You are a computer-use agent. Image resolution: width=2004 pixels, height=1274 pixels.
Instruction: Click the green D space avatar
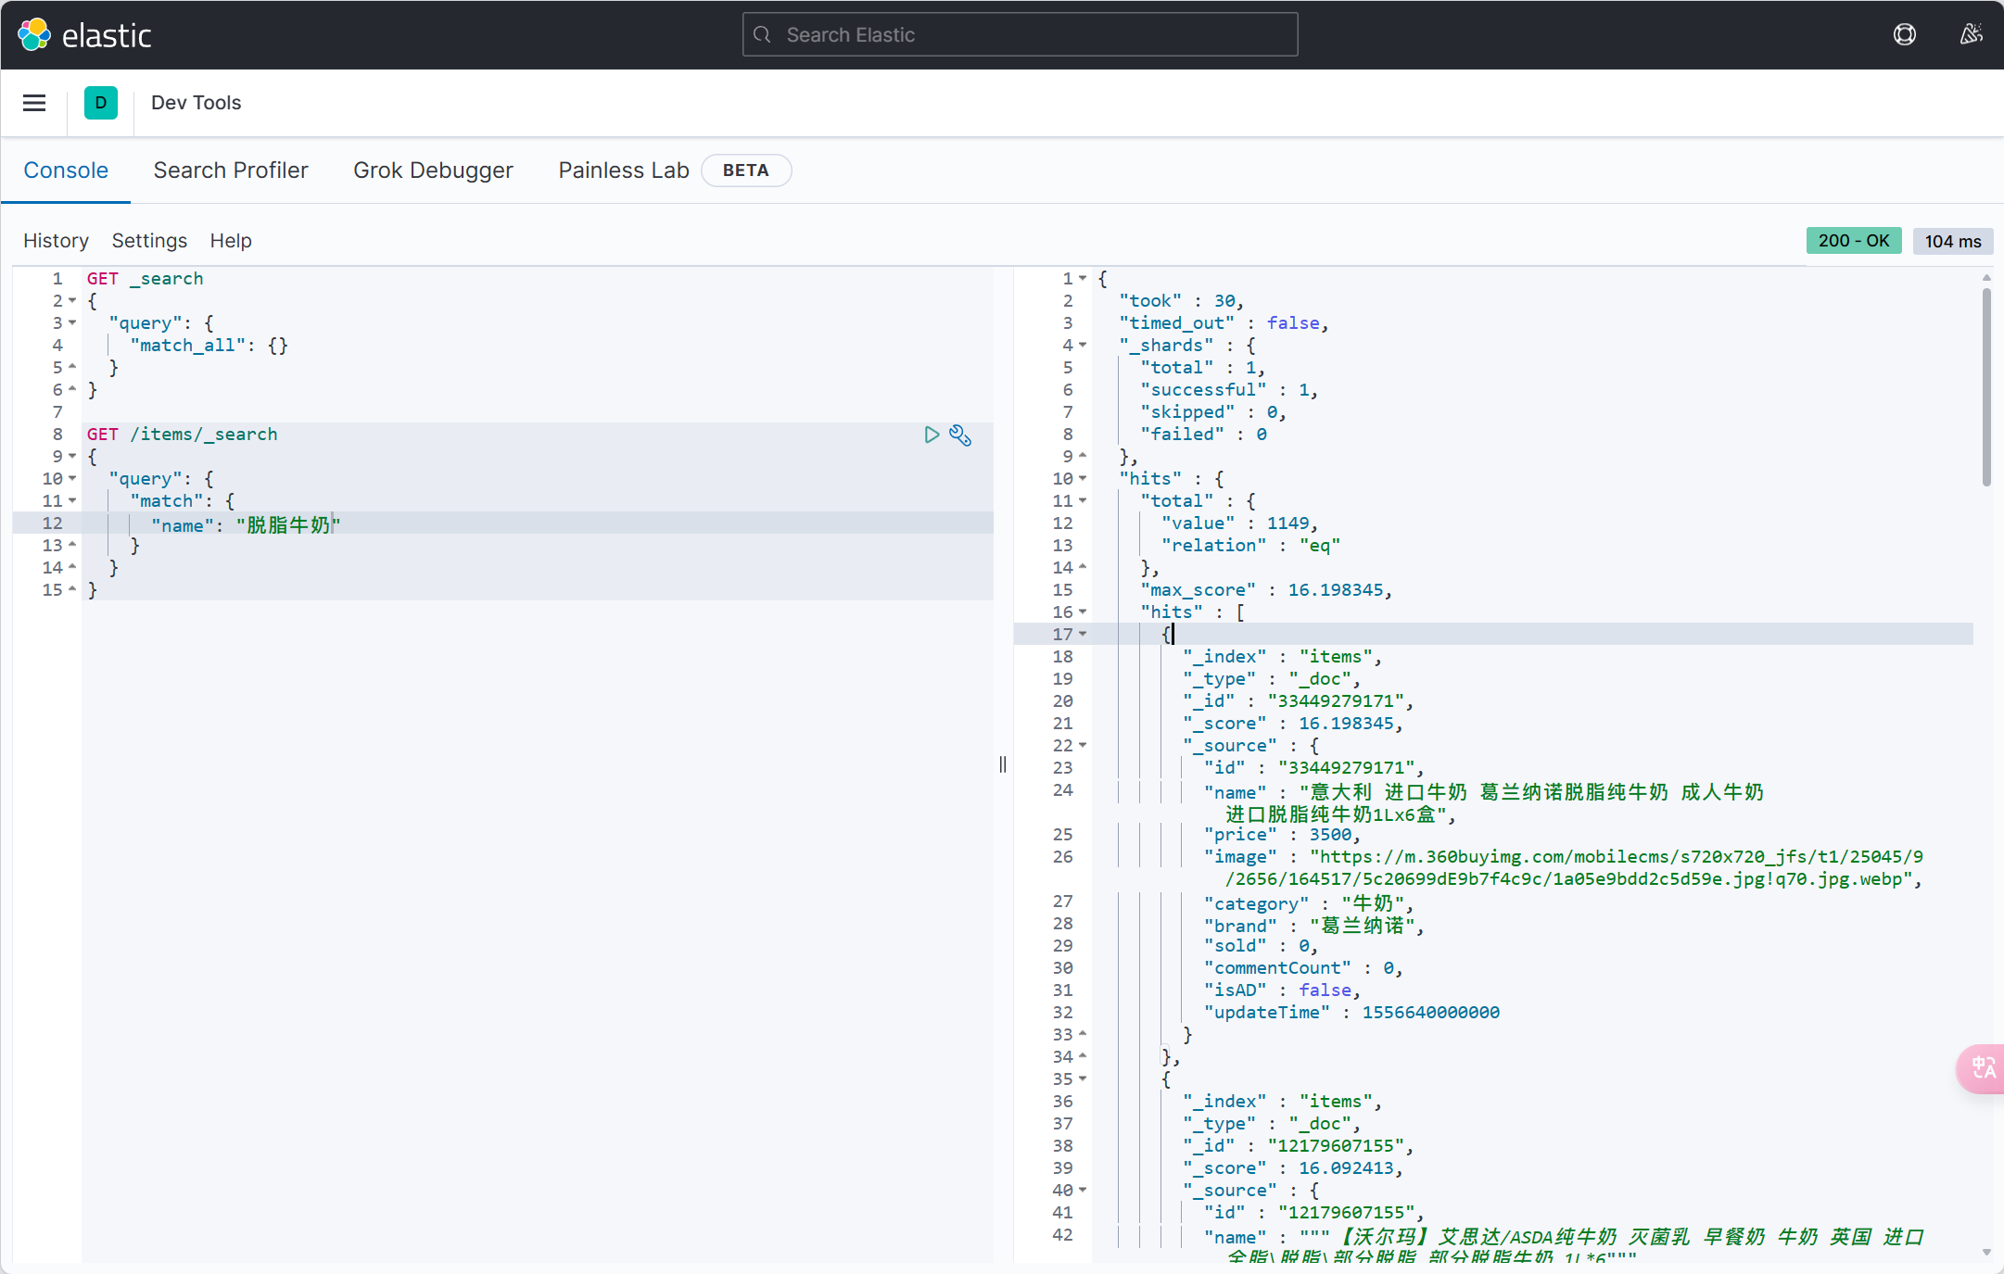pos(100,103)
